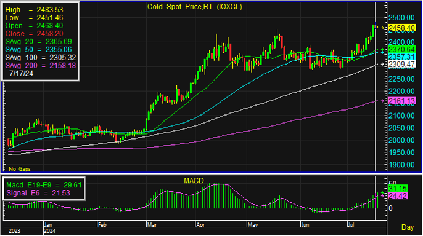Click the white 2309.47 SAvg 100 price label

pyautogui.click(x=401, y=65)
